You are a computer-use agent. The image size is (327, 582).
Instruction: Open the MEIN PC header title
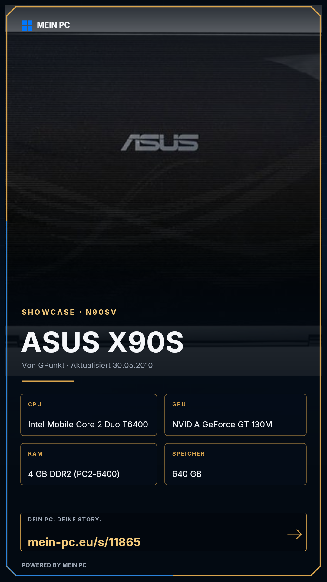click(x=53, y=25)
